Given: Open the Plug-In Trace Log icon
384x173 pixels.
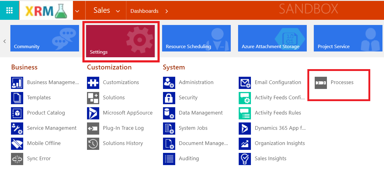Looking at the screenshot, I should (x=93, y=128).
